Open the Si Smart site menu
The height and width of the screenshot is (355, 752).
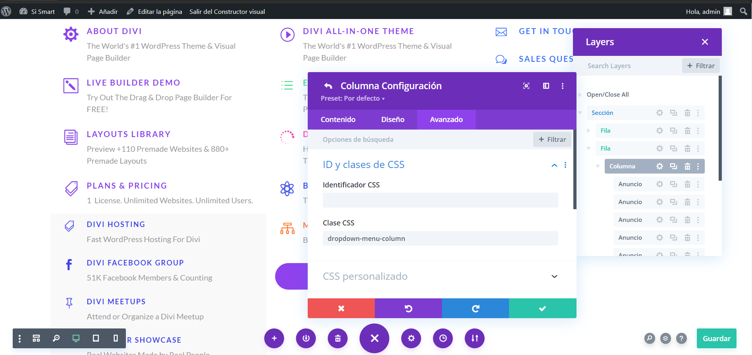point(37,11)
